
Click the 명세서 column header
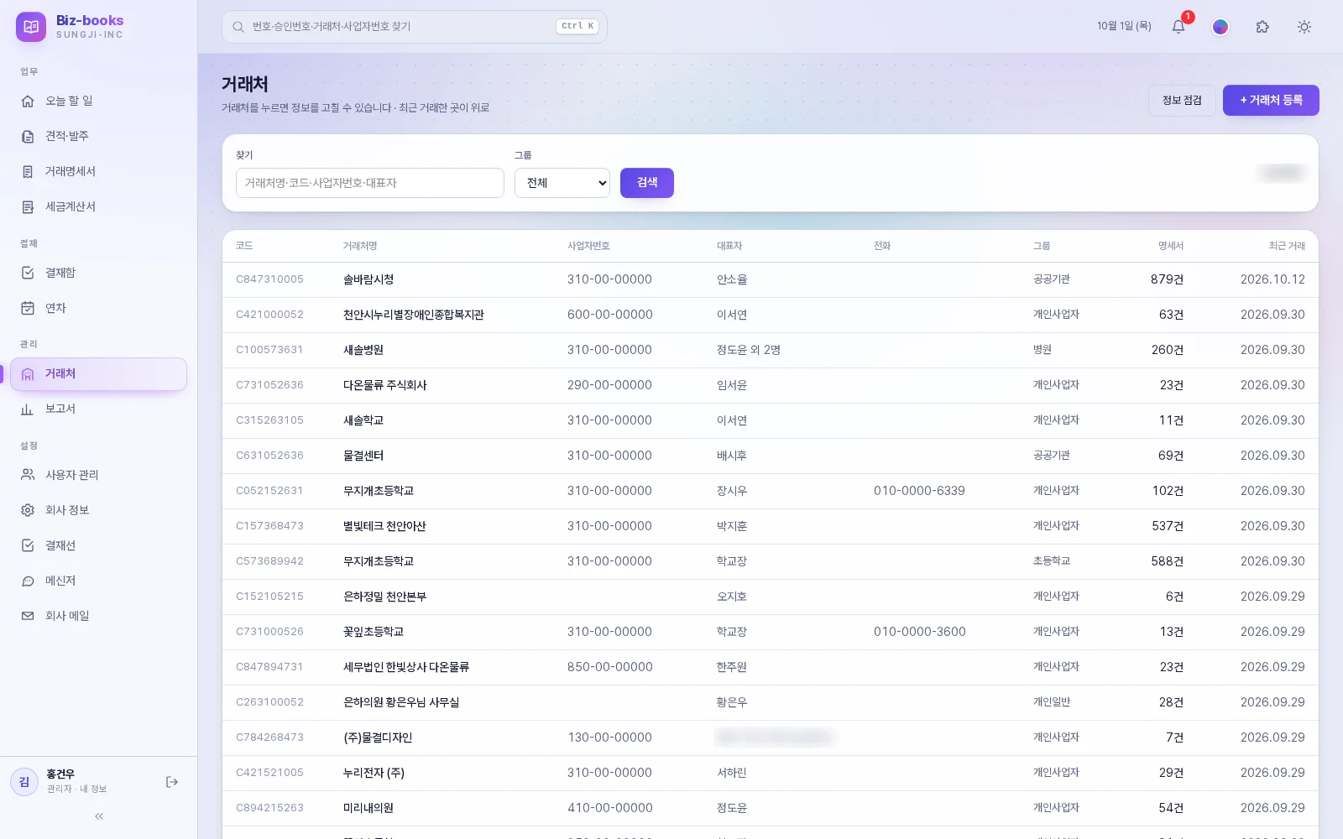pyautogui.click(x=1171, y=246)
